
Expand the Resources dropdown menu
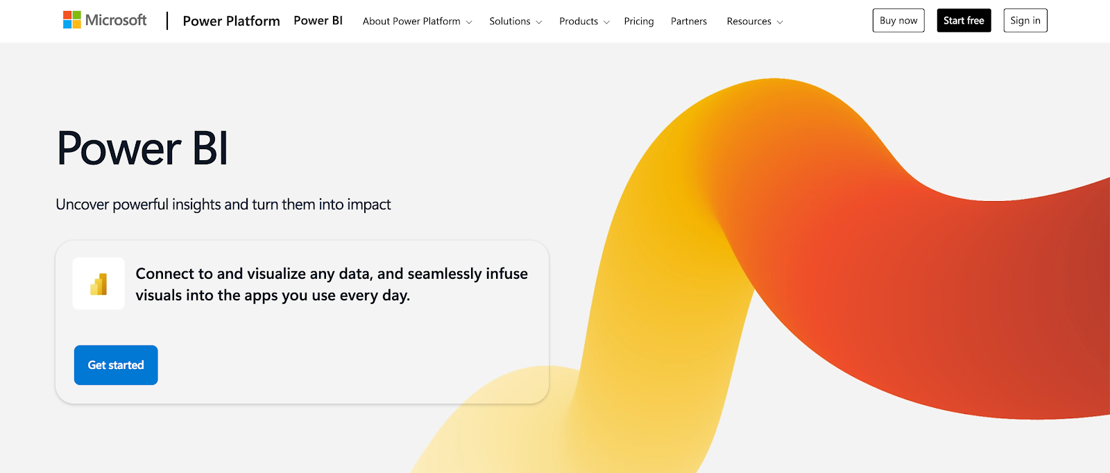[x=755, y=21]
